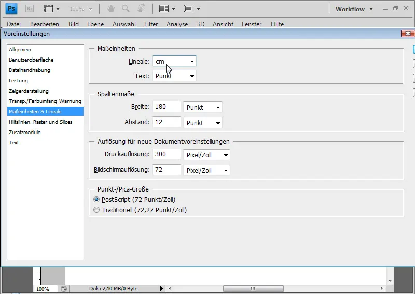415x294 pixels.
Task: Click the Bildschirmauflösung value field
Action: tap(167, 170)
